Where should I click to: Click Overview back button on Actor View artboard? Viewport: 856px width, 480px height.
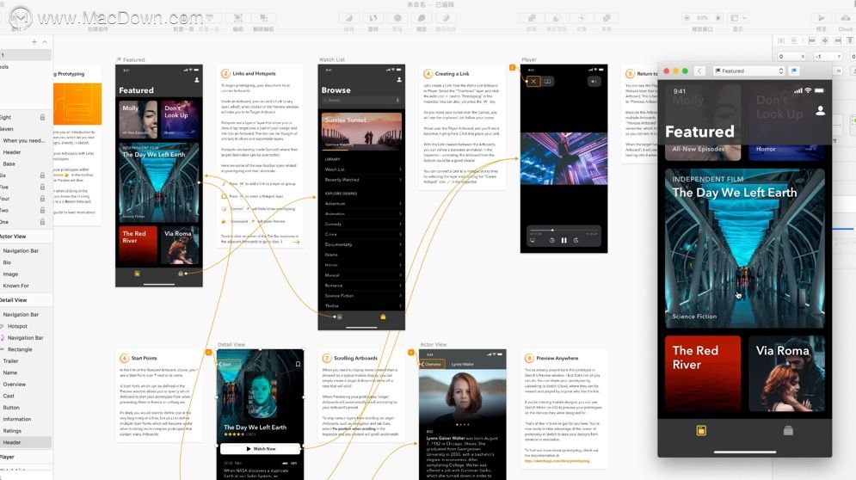coord(432,364)
